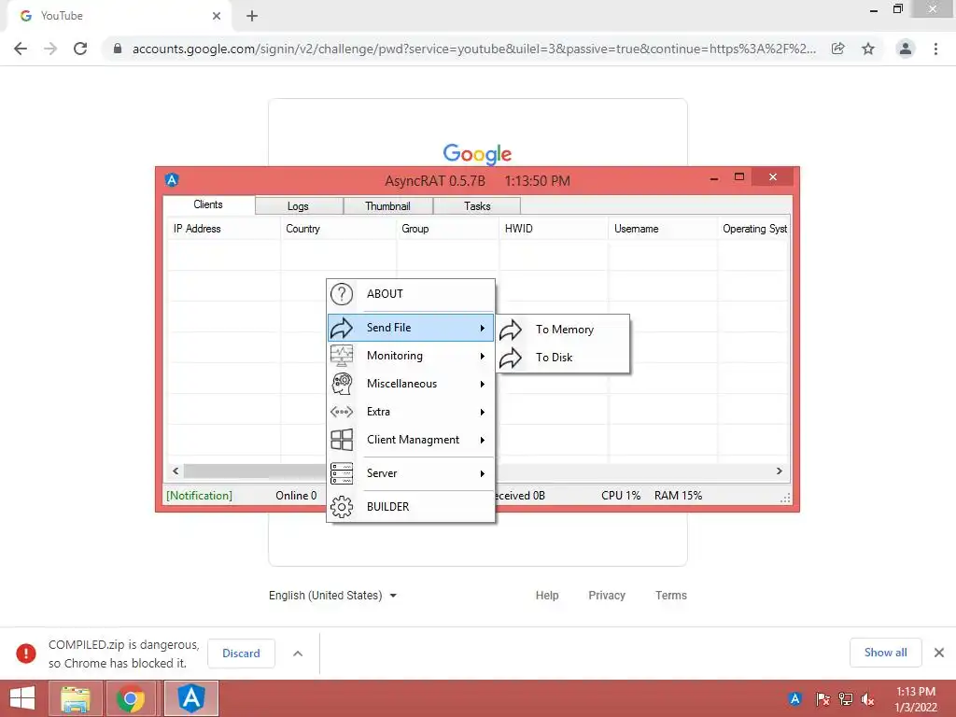This screenshot has height=717, width=956.
Task: Click the red download warning icon
Action: click(x=25, y=653)
